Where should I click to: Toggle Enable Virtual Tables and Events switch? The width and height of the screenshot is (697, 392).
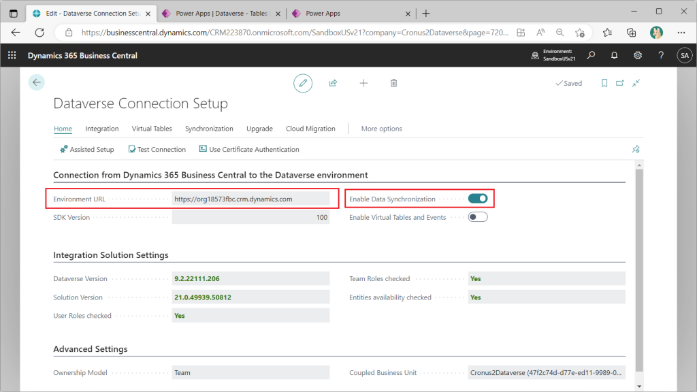[x=478, y=217]
